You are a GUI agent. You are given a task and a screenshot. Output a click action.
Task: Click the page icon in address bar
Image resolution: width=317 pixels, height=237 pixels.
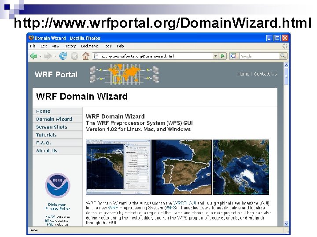pyautogui.click(x=96, y=56)
